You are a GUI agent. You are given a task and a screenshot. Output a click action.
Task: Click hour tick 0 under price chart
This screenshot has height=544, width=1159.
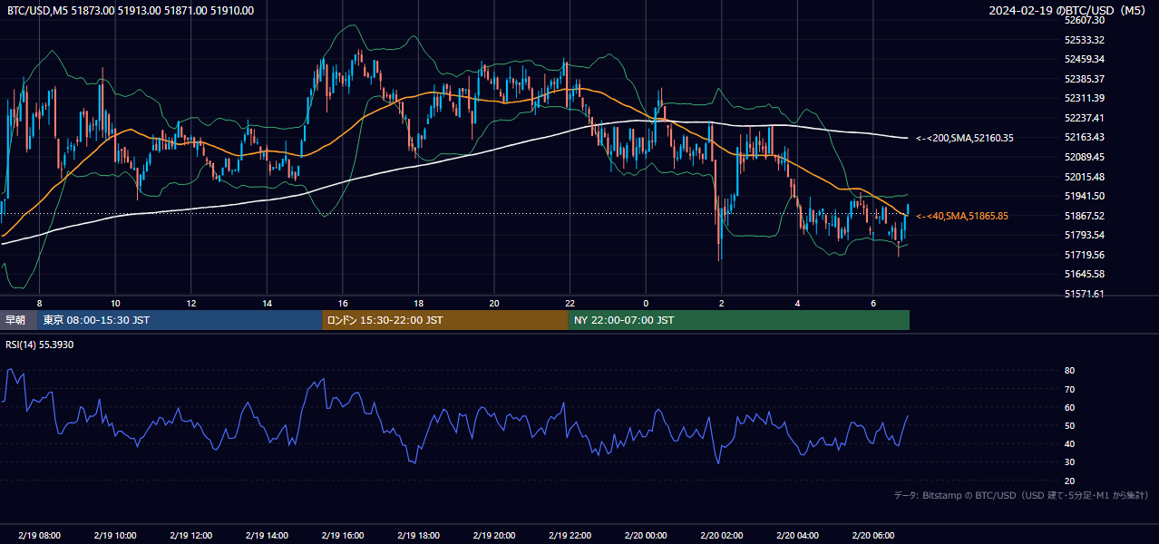click(646, 303)
